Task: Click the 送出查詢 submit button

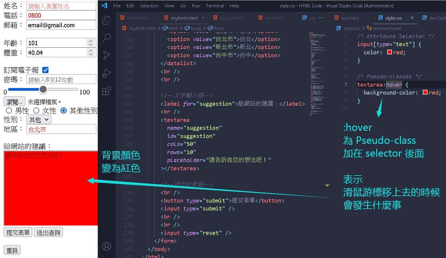Action: tap(48, 232)
